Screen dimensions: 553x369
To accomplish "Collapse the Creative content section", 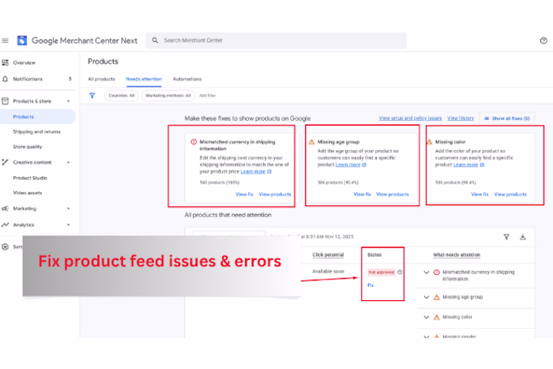I will [69, 162].
